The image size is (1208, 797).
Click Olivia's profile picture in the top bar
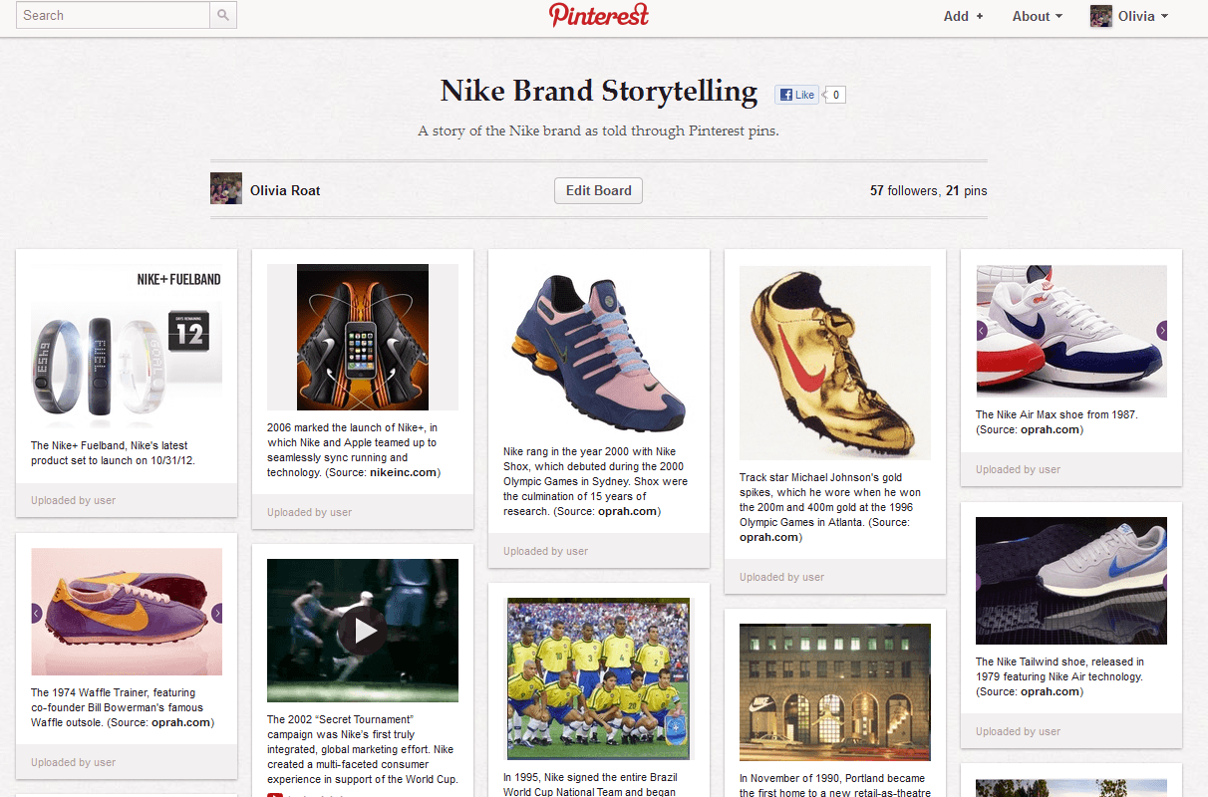click(1100, 16)
